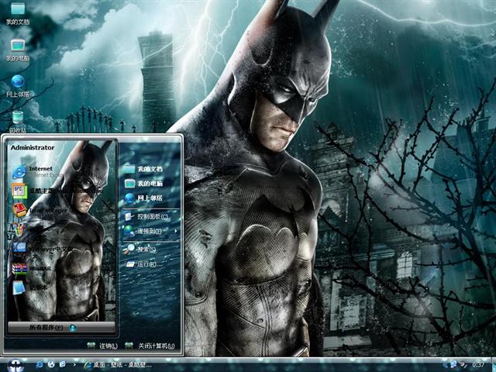
Task: Open Internet Explorer quick launch icon
Action: pyautogui.click(x=40, y=365)
